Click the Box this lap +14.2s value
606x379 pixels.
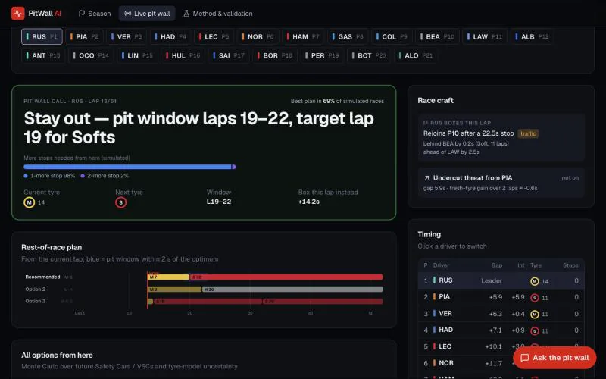[309, 202]
